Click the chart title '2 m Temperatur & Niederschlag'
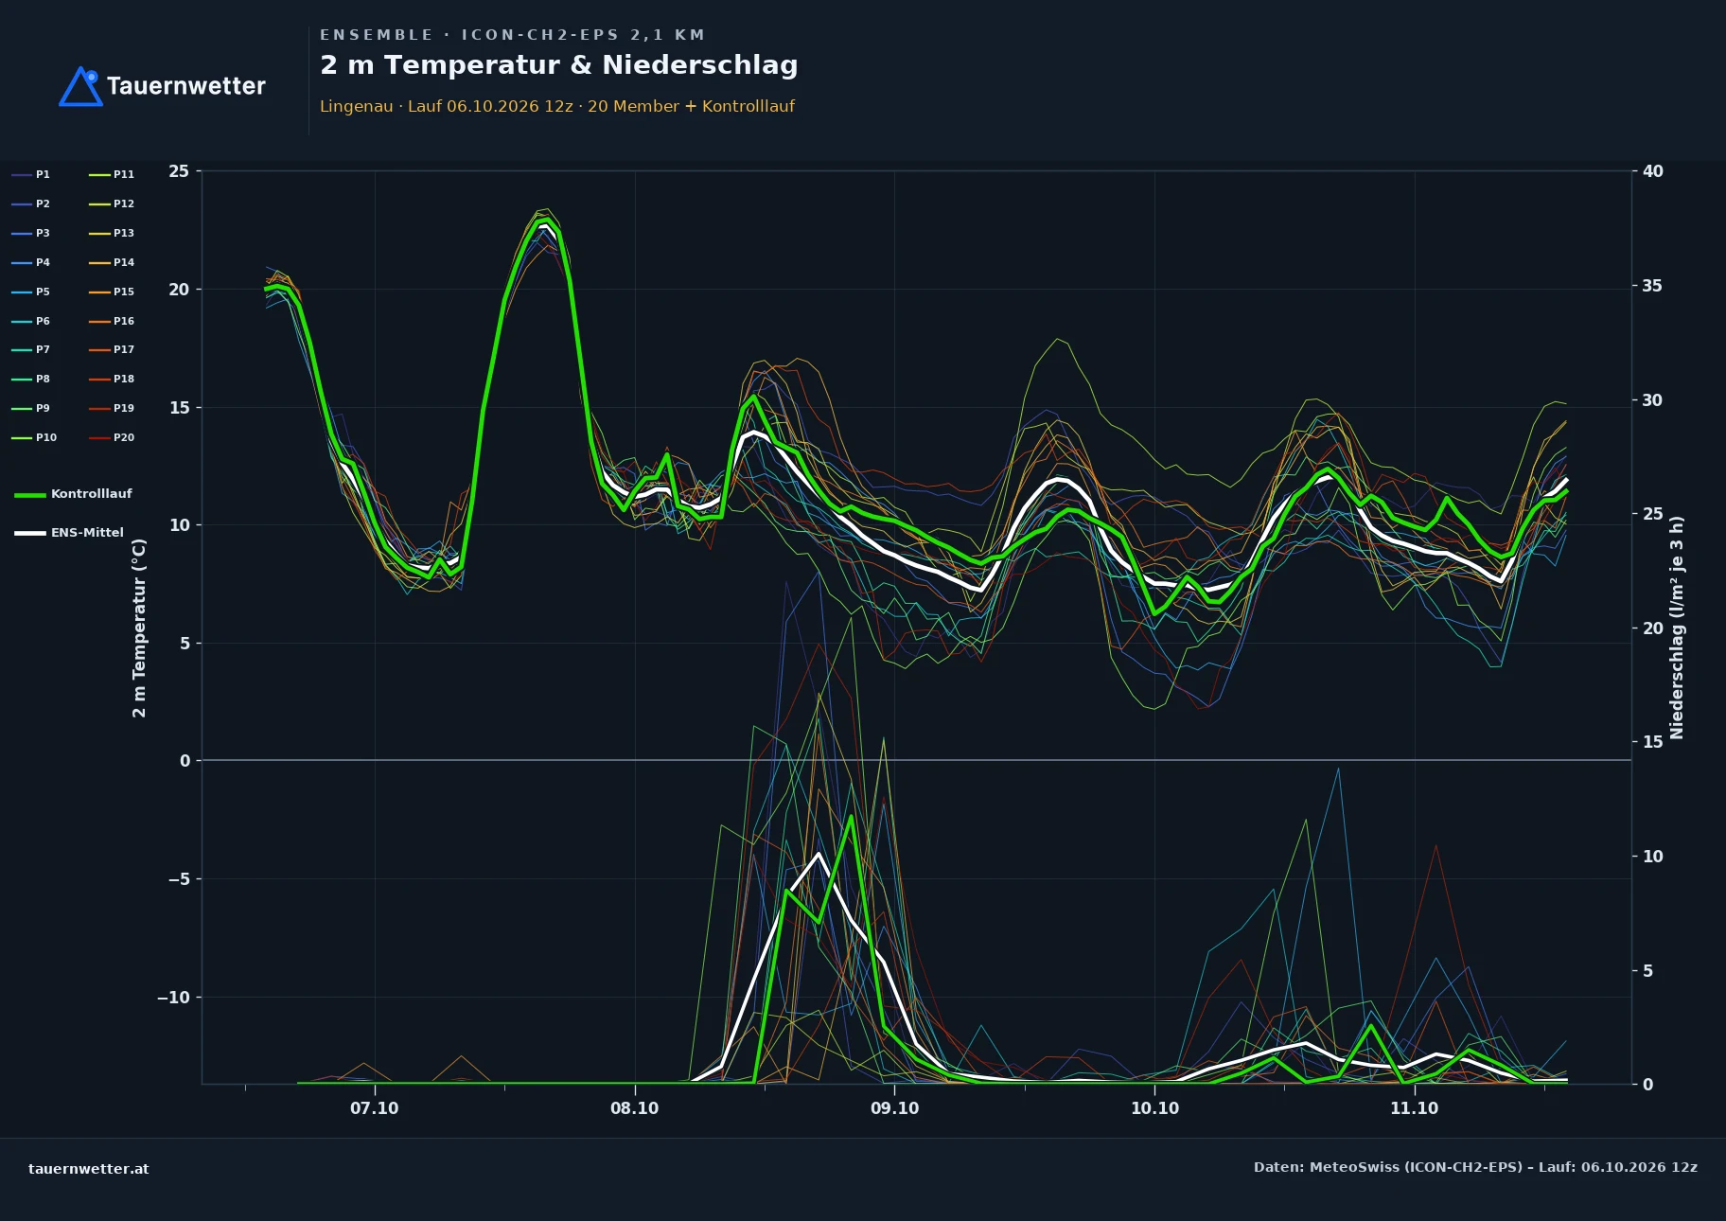This screenshot has width=1726, height=1221. (x=559, y=65)
